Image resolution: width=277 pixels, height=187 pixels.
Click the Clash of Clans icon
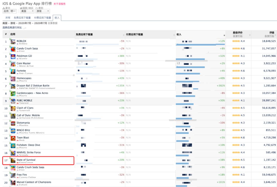pos(13,109)
